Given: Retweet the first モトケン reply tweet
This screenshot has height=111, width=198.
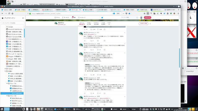Looking at the screenshot, I should 91,41.
